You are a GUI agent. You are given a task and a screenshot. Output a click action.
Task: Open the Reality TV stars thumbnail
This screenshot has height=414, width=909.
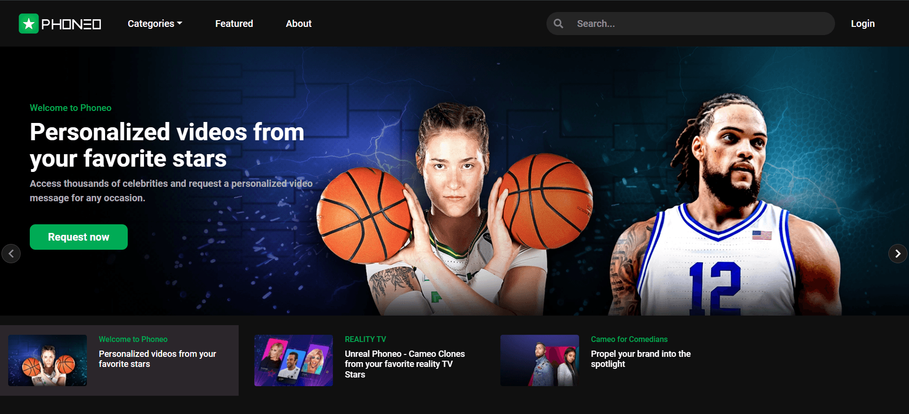click(x=293, y=360)
